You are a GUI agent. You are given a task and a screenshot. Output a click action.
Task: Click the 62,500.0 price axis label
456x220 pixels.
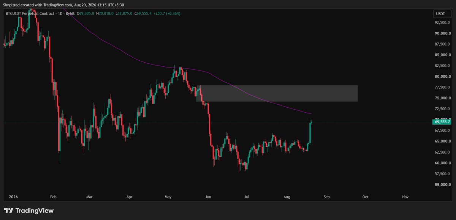click(442, 152)
